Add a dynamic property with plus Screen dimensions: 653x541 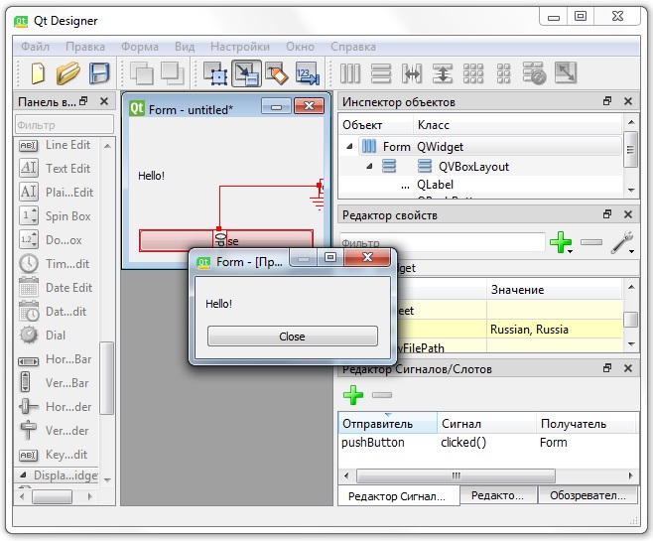coord(561,242)
